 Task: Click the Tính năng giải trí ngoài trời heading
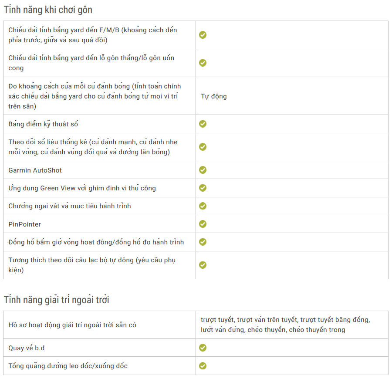tap(57, 300)
